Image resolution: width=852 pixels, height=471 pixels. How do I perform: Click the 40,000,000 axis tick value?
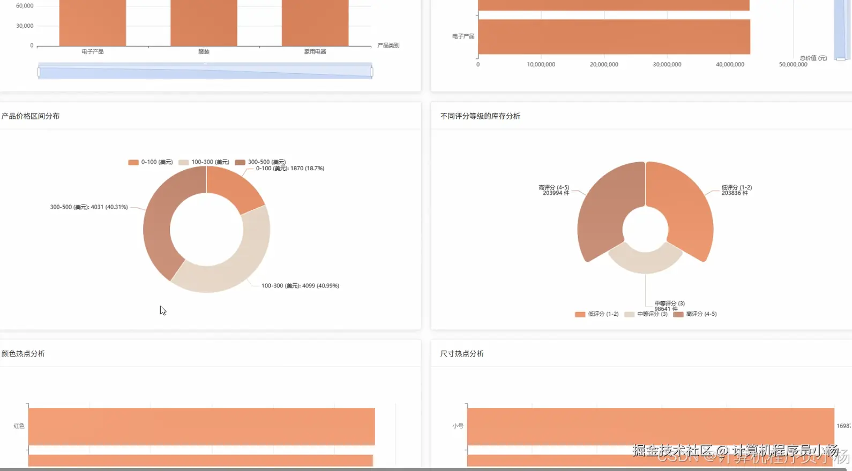tap(730, 64)
